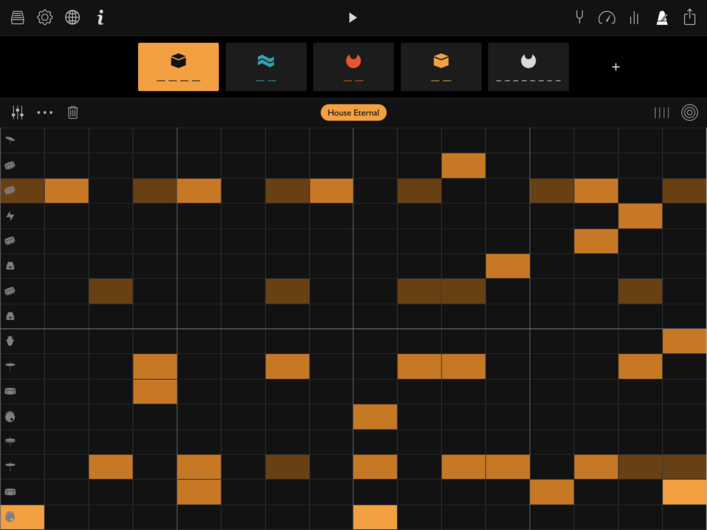Select the white circle track tab
The width and height of the screenshot is (707, 530).
[x=528, y=67]
